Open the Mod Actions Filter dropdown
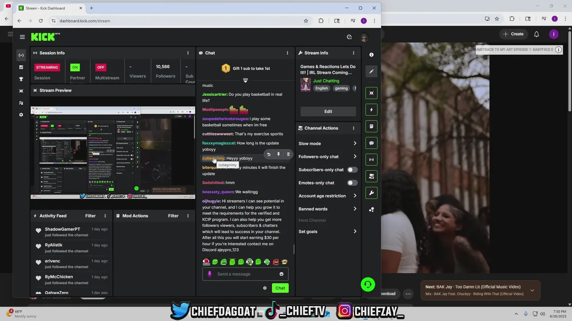Image resolution: width=572 pixels, height=321 pixels. click(173, 216)
